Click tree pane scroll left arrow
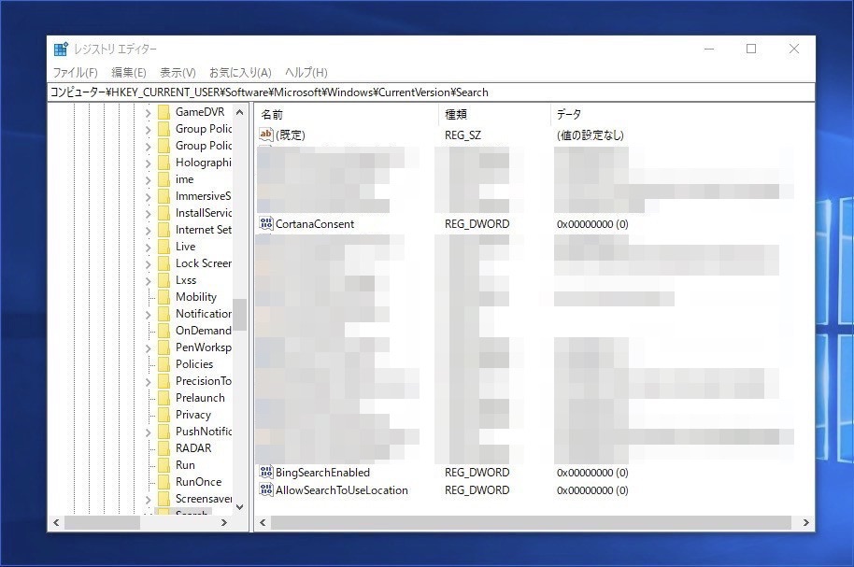The image size is (854, 567). [55, 522]
